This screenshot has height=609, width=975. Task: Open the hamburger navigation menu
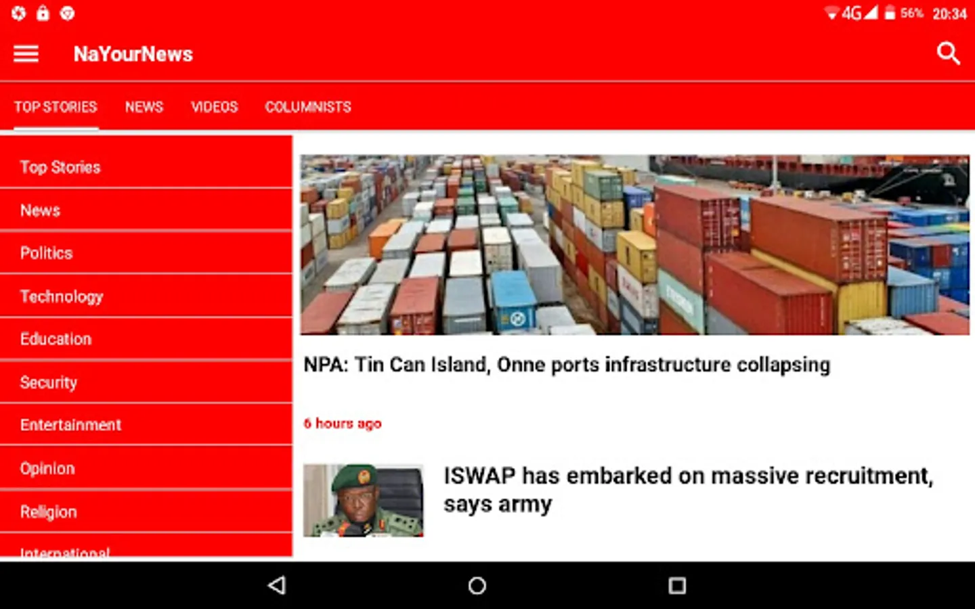pos(26,53)
